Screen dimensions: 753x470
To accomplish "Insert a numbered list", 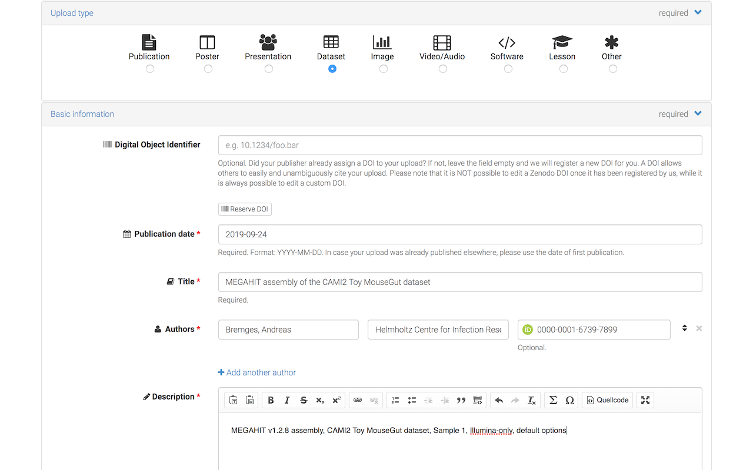I will (395, 400).
